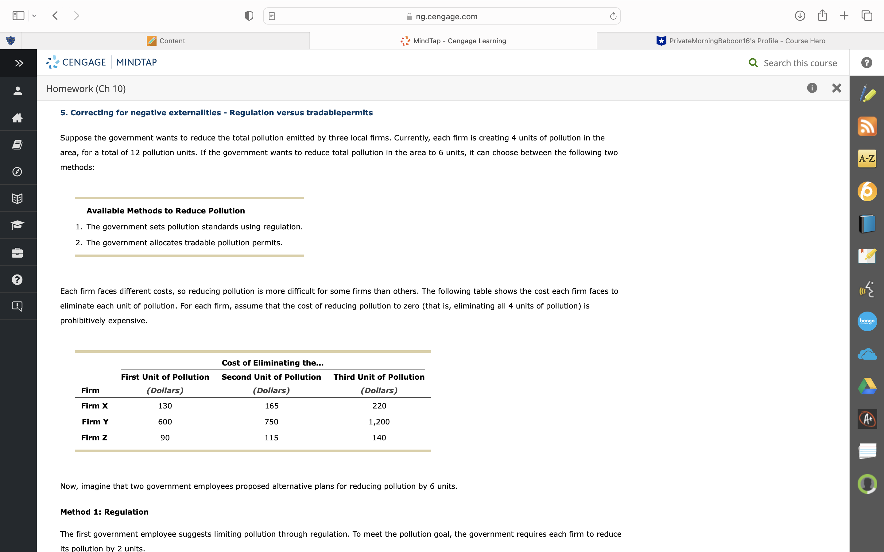Launch Google Drive from the app dock
The height and width of the screenshot is (552, 884).
point(867,386)
